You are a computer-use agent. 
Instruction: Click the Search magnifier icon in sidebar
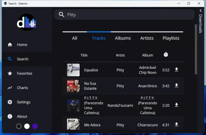click(x=10, y=59)
